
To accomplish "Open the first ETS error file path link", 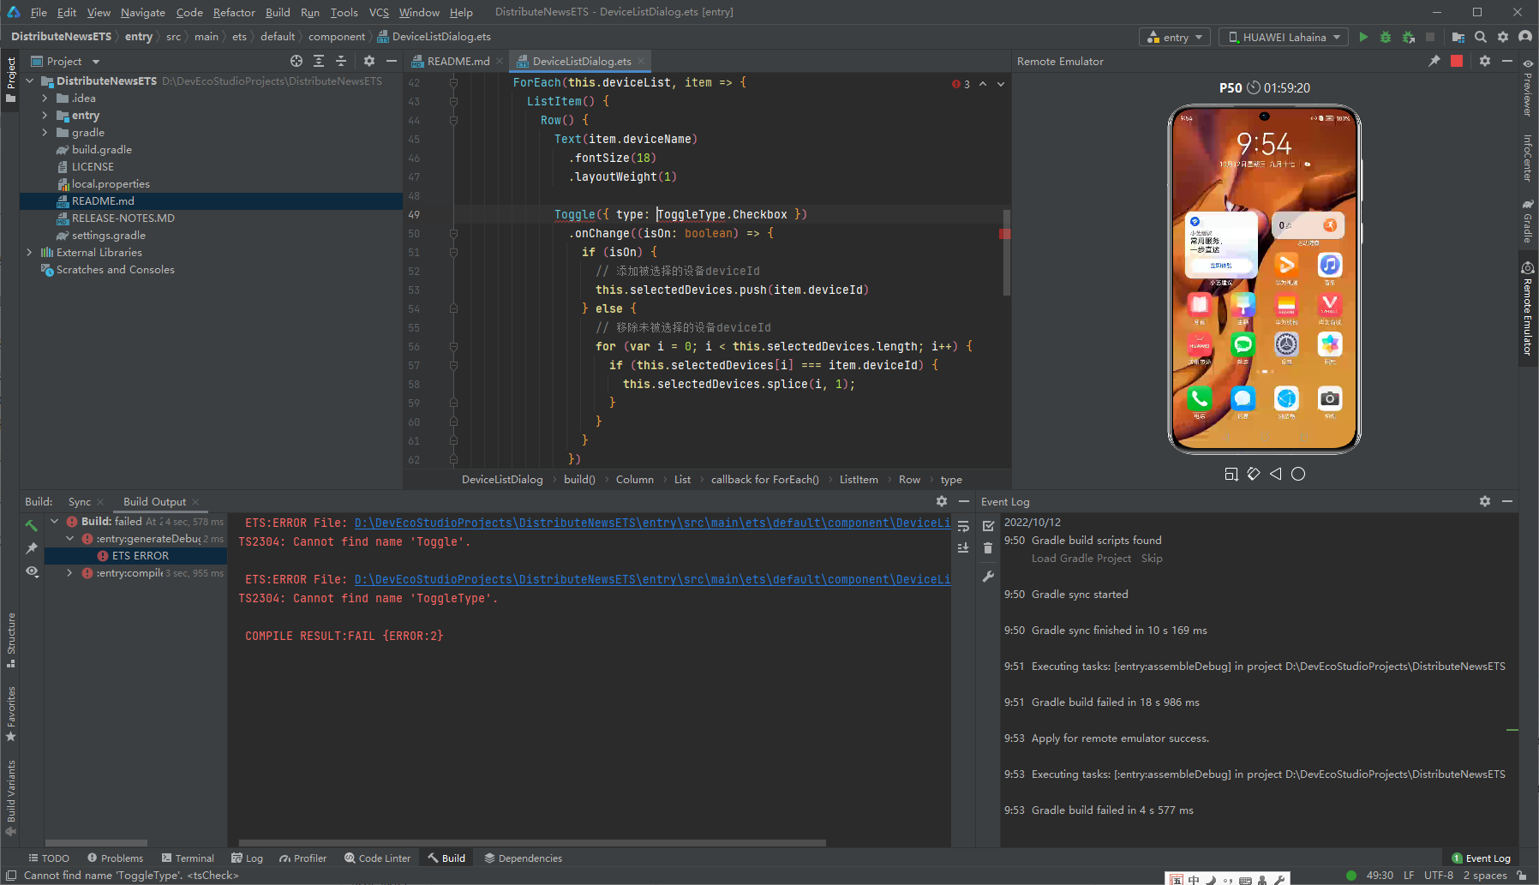I will click(651, 523).
